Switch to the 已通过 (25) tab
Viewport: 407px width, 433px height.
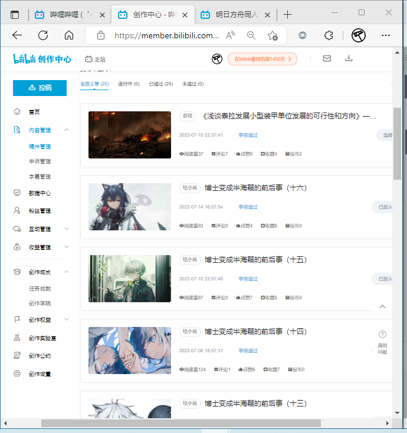pyautogui.click(x=160, y=84)
